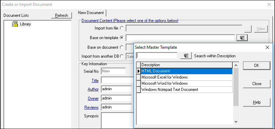Open template picker next to Base on template
275x129 pixels.
(x=242, y=38)
